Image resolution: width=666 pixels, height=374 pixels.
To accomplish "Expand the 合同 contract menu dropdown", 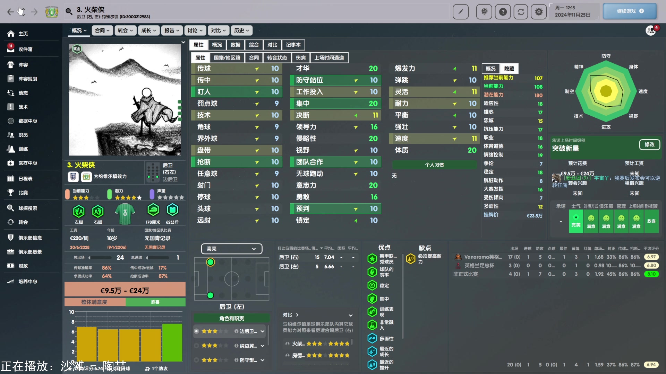I will coord(102,30).
